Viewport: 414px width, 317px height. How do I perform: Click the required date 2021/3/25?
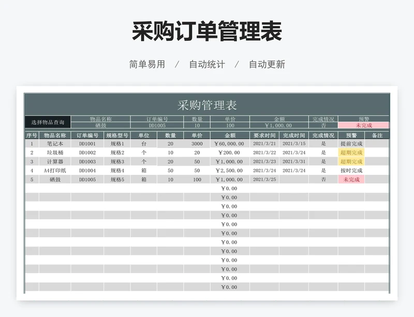[x=264, y=179]
